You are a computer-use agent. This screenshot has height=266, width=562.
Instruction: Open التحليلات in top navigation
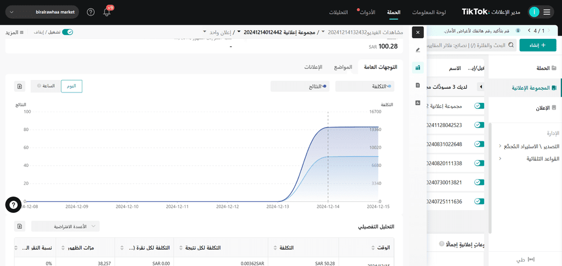[338, 13]
